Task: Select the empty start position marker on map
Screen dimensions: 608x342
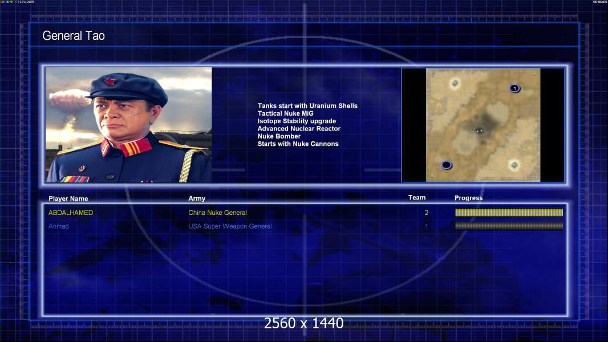Action: (x=447, y=165)
